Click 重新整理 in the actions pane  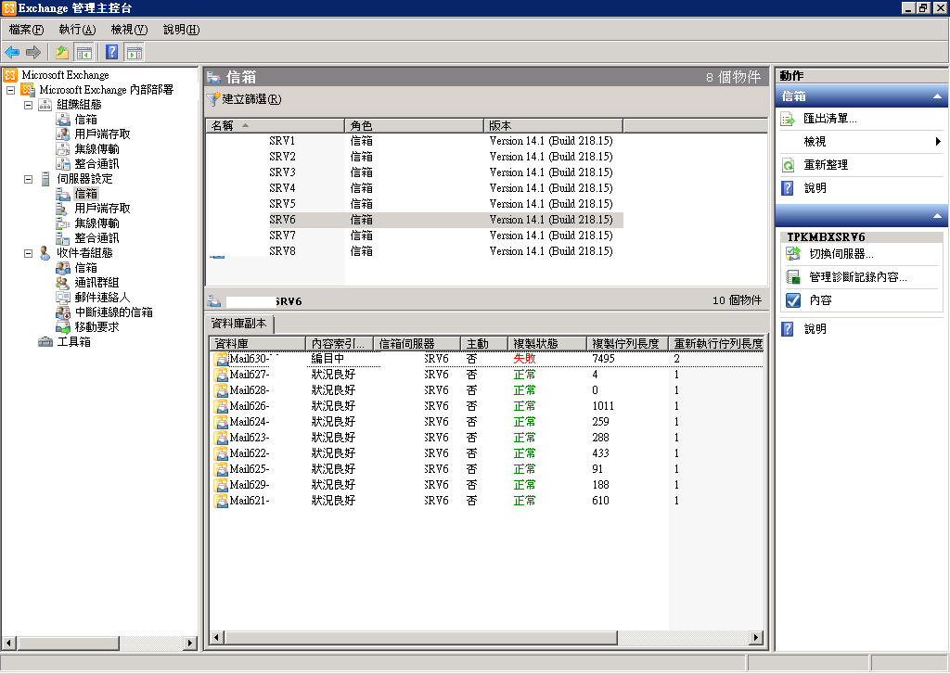[826, 165]
